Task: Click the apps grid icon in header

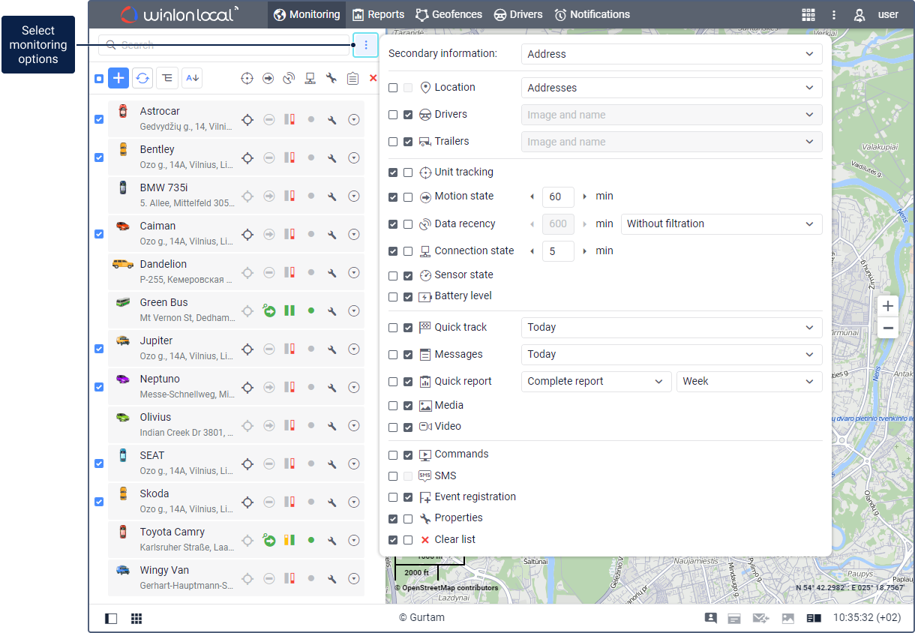Action: pos(808,14)
